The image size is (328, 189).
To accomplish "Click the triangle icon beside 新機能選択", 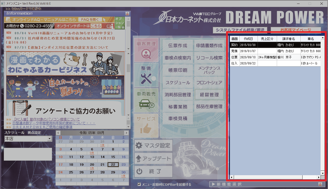I will pos(320,184).
